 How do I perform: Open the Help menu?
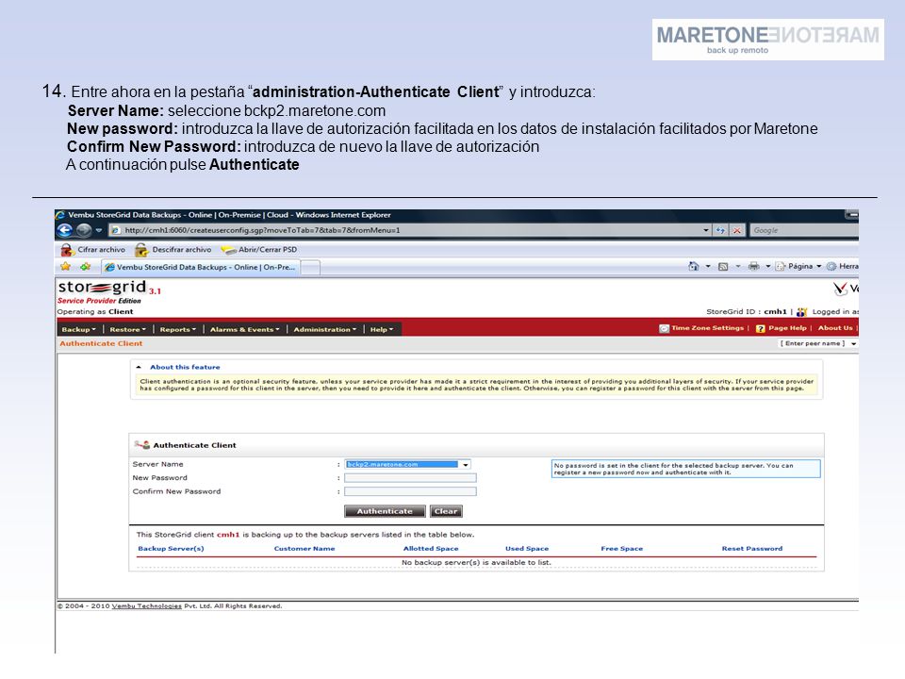point(382,330)
